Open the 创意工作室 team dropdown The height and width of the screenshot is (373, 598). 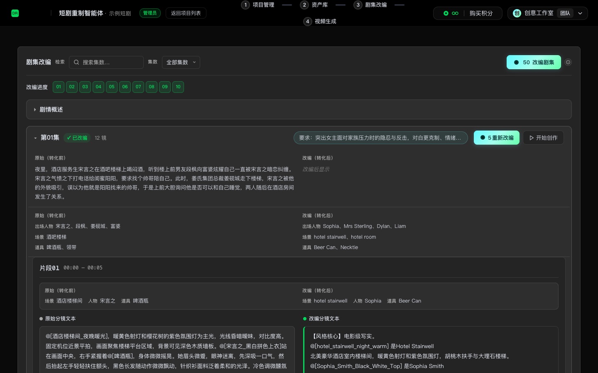pos(548,13)
